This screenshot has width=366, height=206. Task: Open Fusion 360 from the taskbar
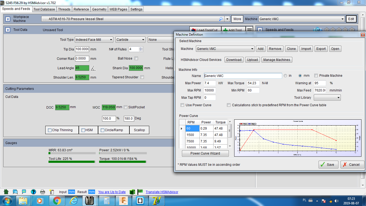tap(124, 201)
